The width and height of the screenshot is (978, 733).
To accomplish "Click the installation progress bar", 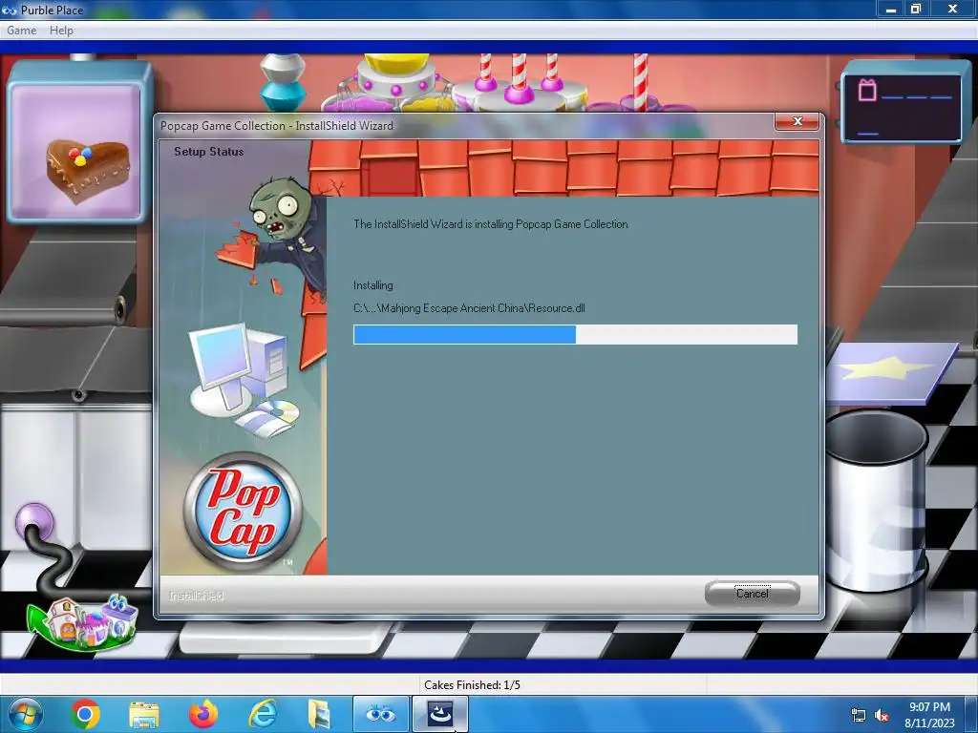I will (575, 334).
